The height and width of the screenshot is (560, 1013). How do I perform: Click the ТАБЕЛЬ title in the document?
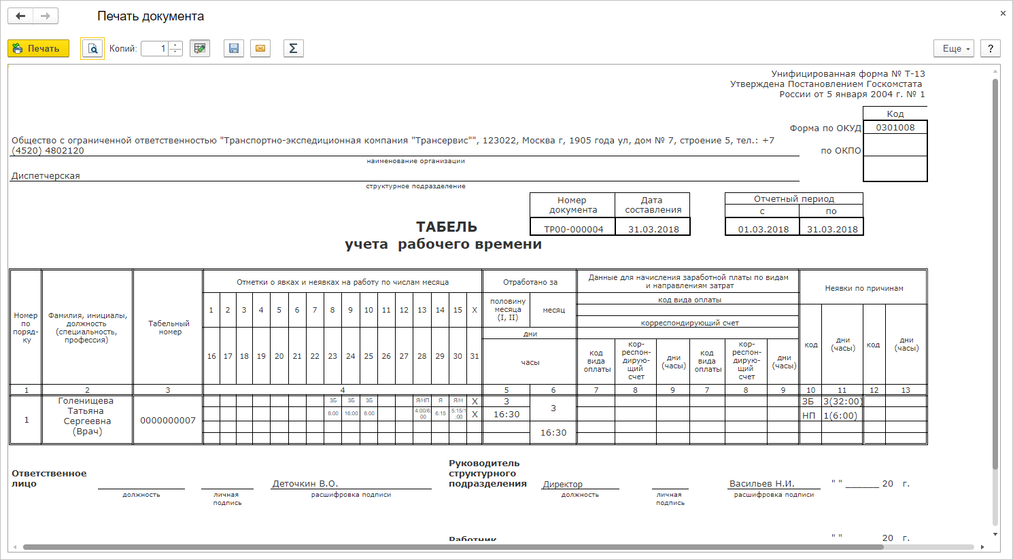coord(446,227)
